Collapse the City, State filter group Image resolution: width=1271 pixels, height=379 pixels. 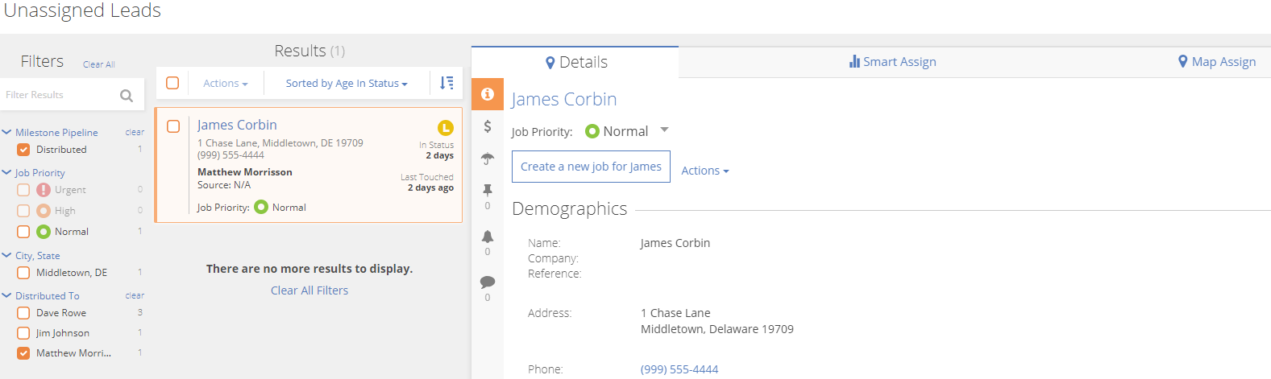pos(6,255)
